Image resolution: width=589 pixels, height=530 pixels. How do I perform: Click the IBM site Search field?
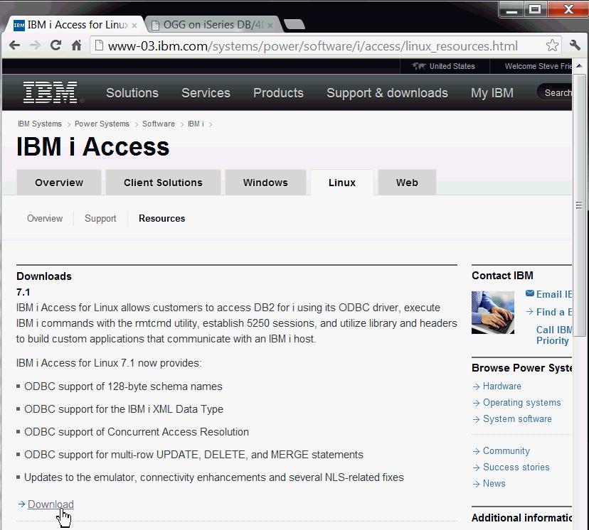pyautogui.click(x=555, y=92)
